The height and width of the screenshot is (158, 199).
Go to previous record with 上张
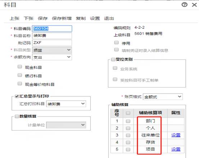14,18
